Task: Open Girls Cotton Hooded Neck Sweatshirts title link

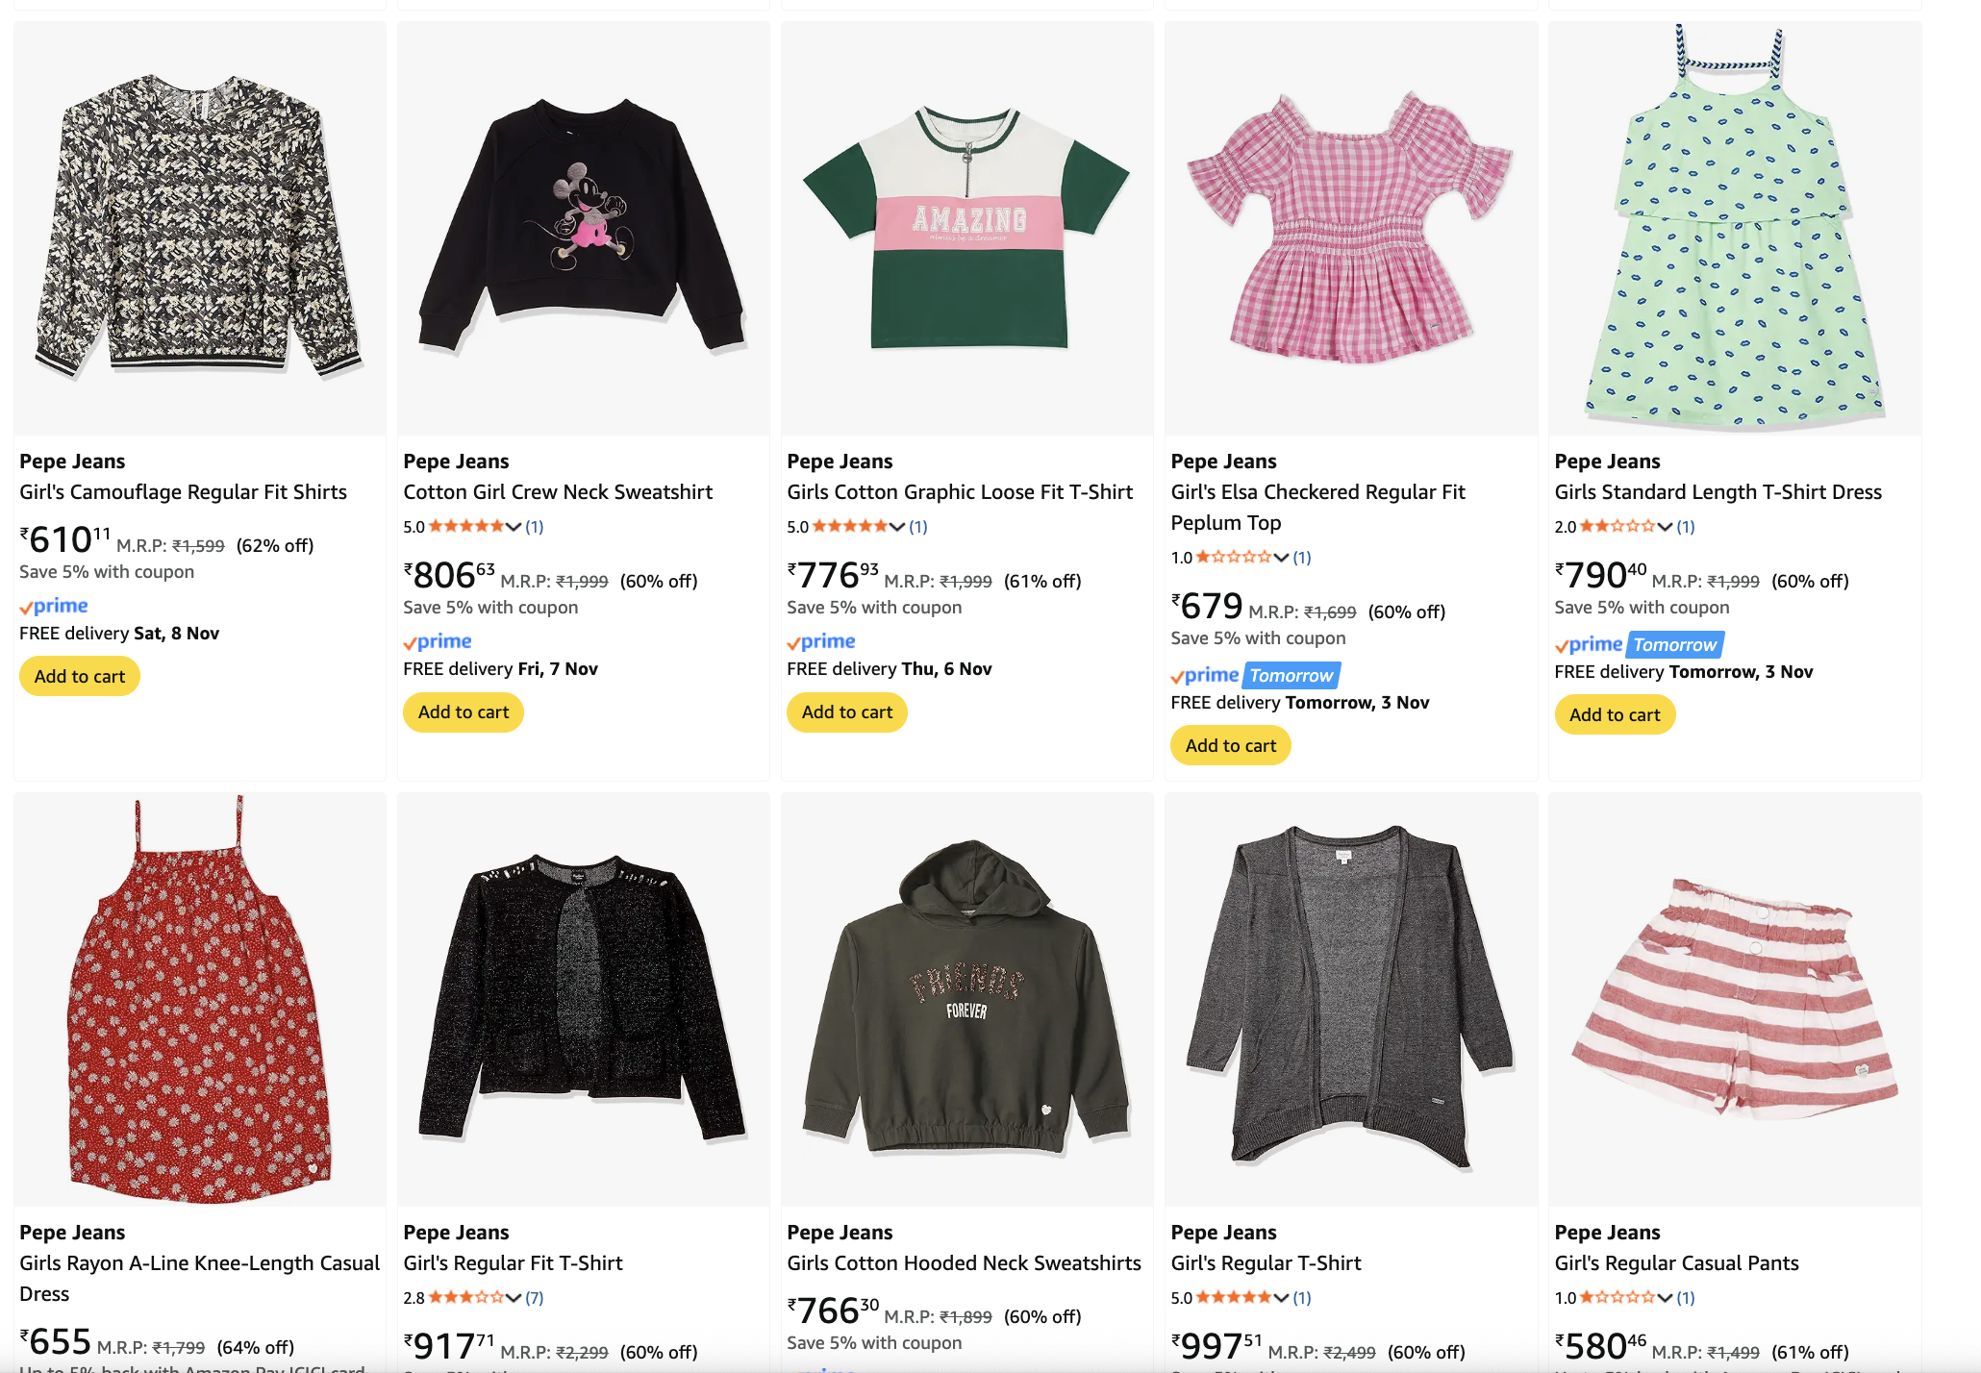Action: click(964, 1263)
